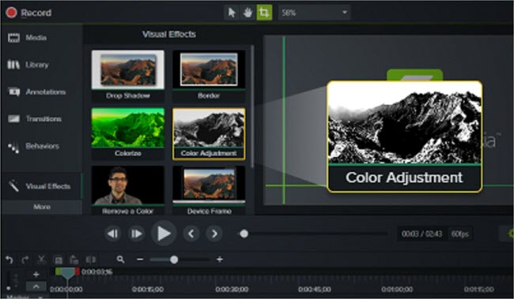Toggle the crop tool

point(264,13)
